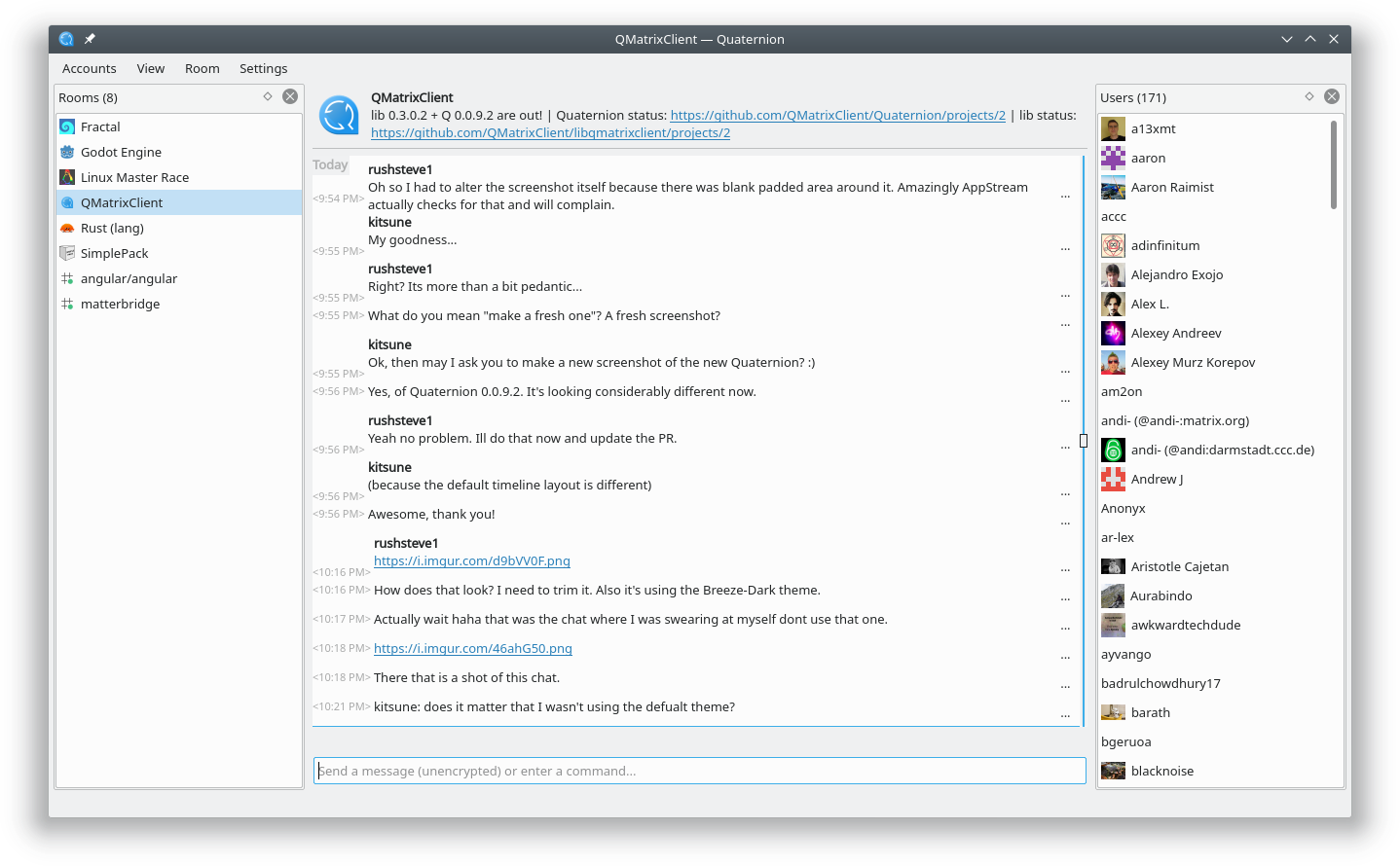The image size is (1400, 866).
Task: Click blacknoise's avatar
Action: [1113, 771]
